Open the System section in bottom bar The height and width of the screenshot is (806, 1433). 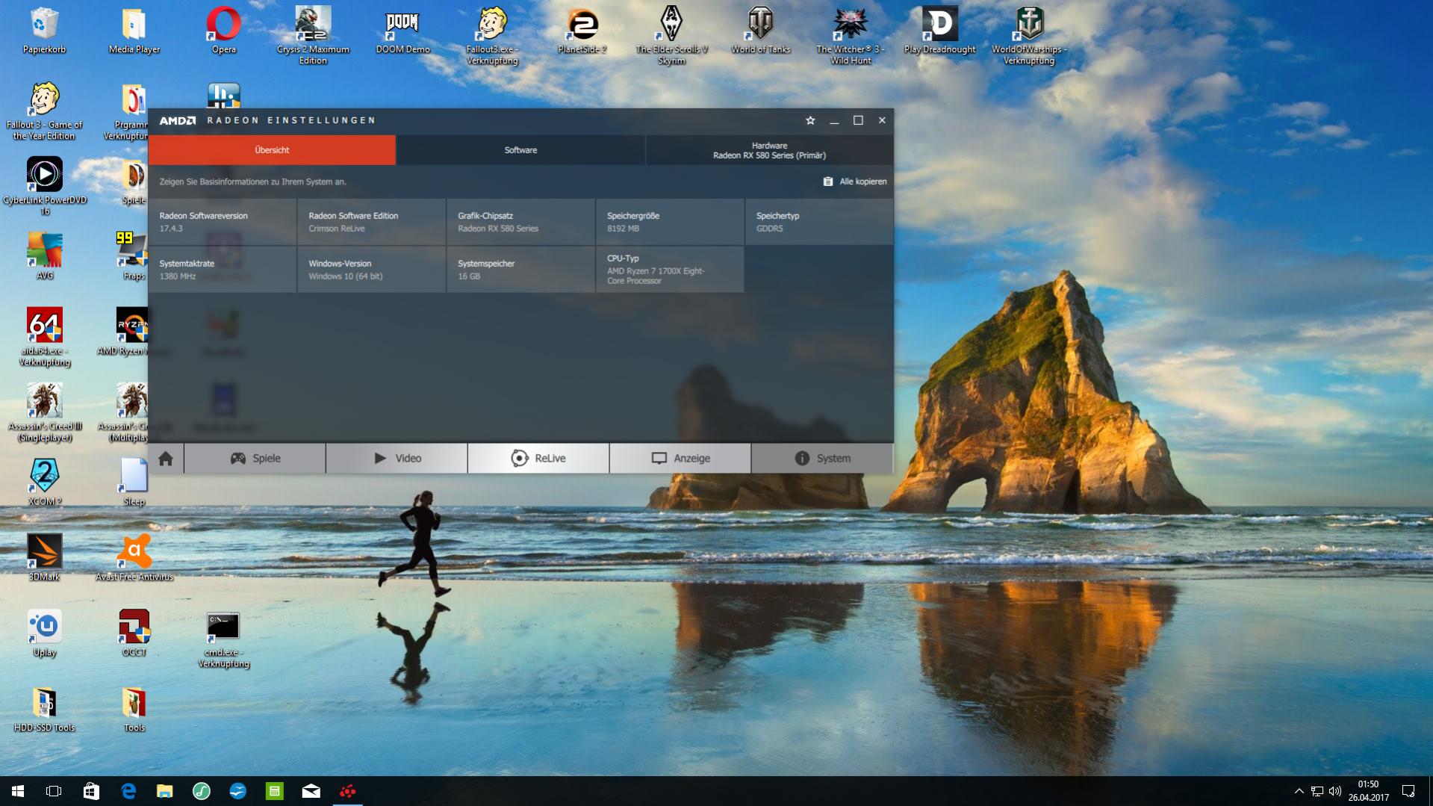[822, 458]
